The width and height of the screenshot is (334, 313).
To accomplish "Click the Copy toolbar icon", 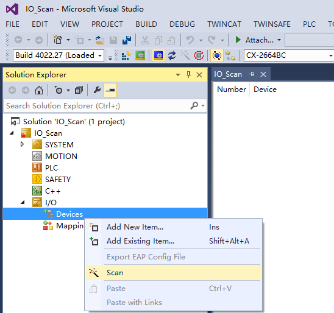I will coord(158,40).
